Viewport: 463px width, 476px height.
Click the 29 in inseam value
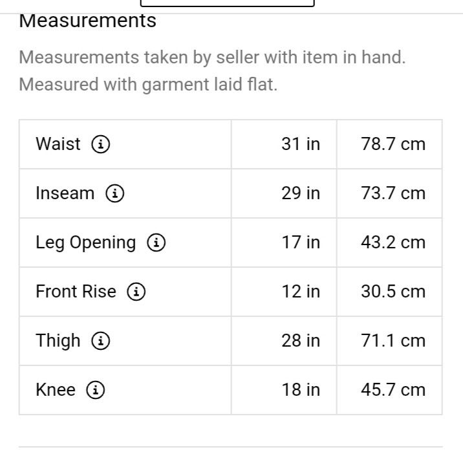pyautogui.click(x=301, y=193)
